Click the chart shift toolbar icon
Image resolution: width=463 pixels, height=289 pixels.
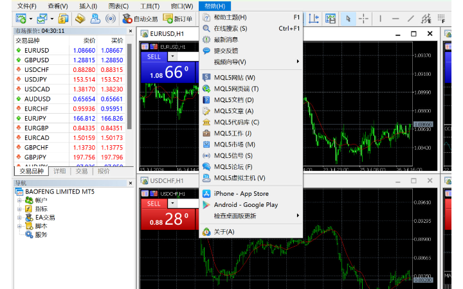pos(314,19)
